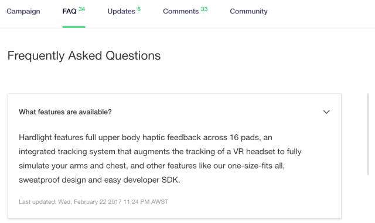Click the green underline beneath the FAQ tab
The image size is (375, 223).
pos(74,27)
